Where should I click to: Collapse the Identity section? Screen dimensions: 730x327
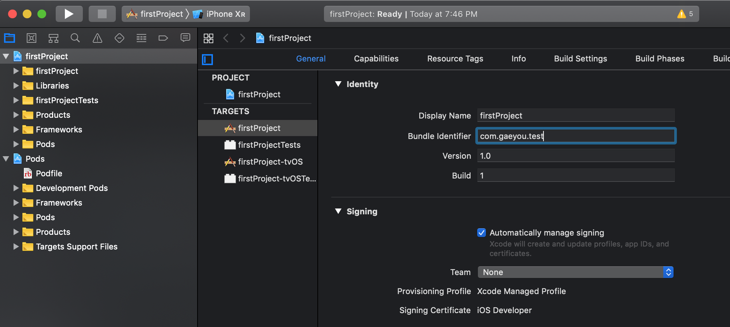(338, 84)
